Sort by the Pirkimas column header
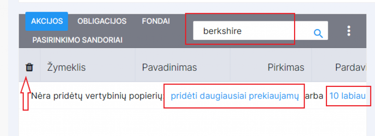 [286, 67]
